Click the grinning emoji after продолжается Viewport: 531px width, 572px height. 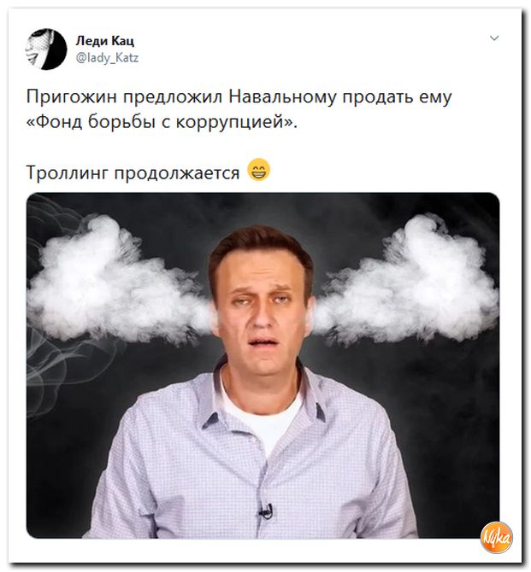coord(259,170)
